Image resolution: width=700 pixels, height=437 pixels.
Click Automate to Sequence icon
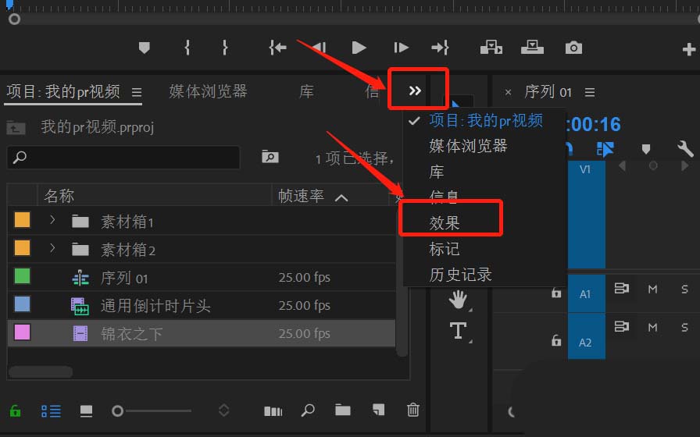(x=273, y=410)
